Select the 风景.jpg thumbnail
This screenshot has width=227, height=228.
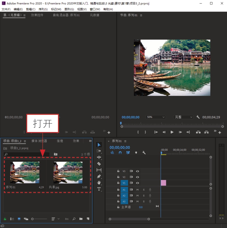coord(68,172)
